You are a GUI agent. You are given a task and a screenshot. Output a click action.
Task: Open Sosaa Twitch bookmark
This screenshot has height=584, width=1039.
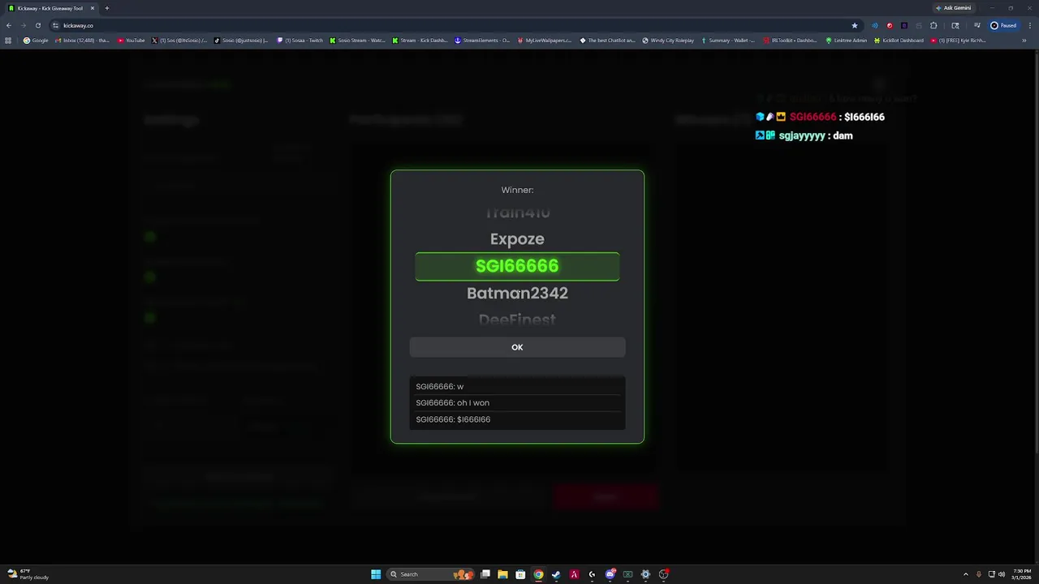coord(300,41)
